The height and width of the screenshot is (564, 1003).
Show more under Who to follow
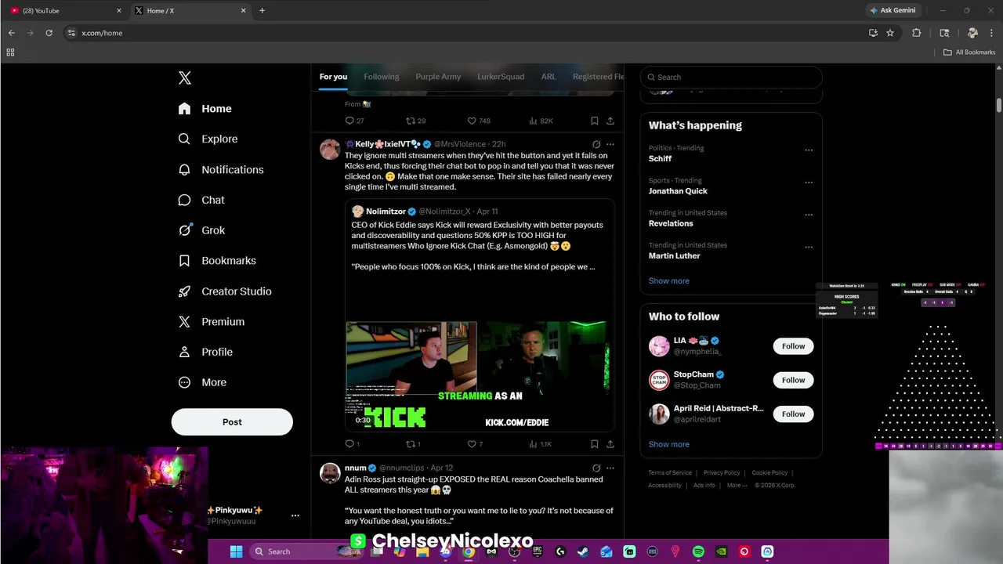[x=668, y=444]
